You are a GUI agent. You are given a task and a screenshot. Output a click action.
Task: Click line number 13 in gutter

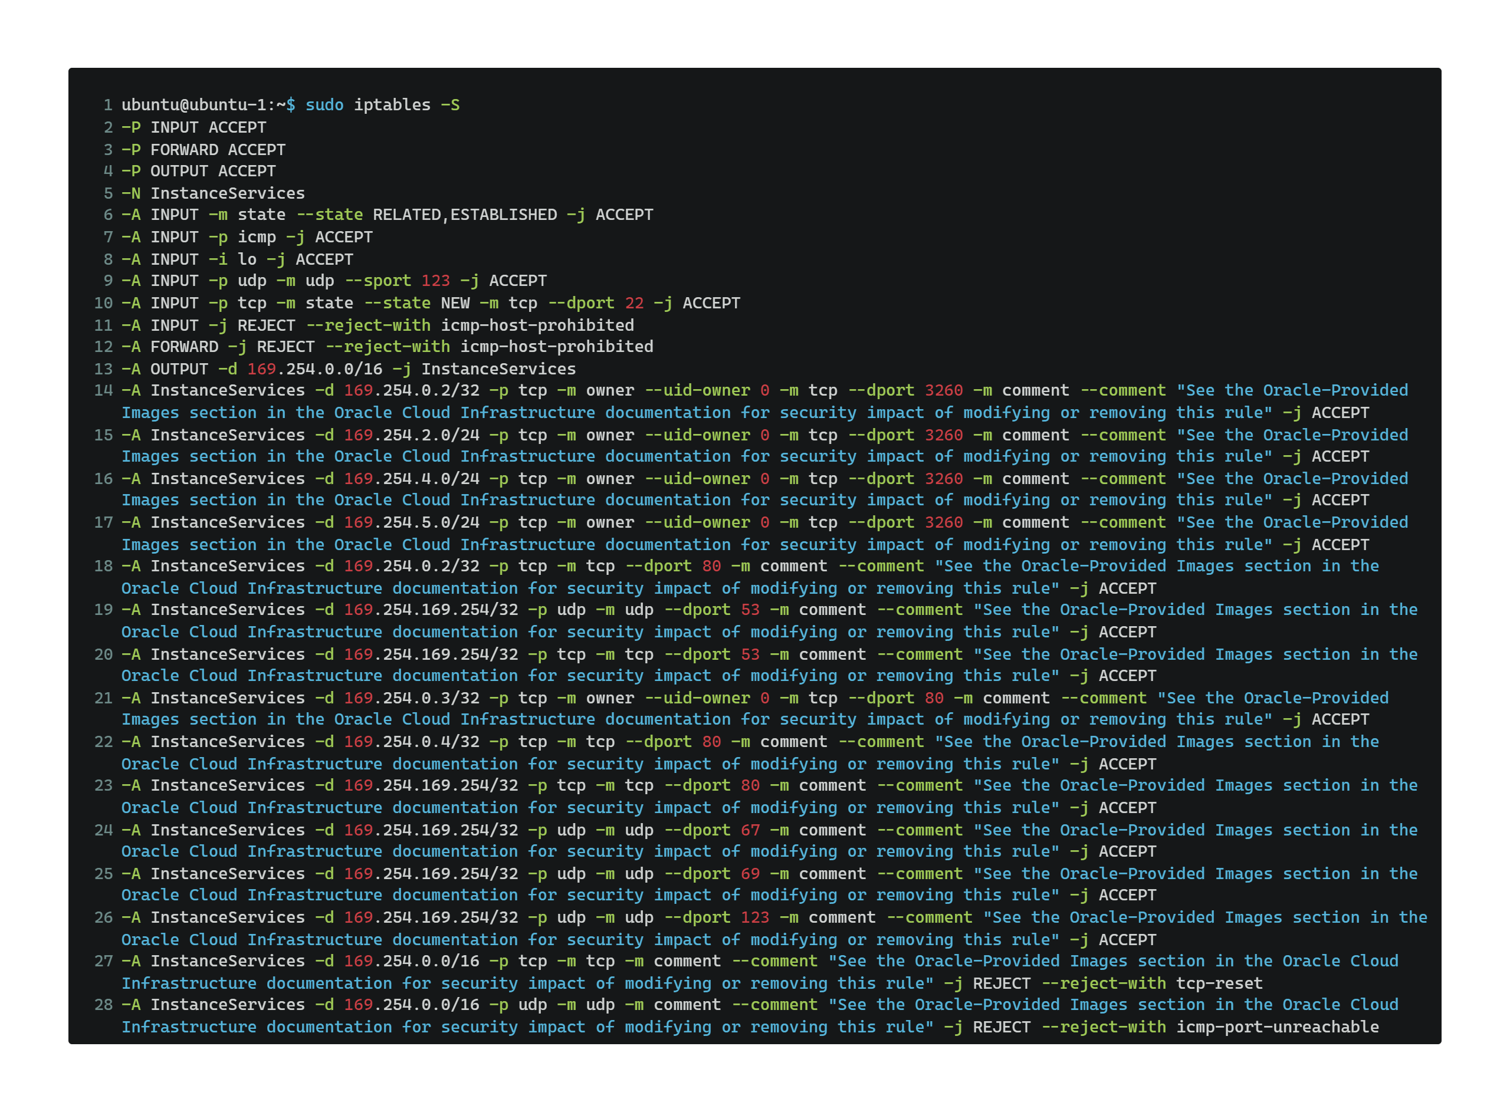104,369
